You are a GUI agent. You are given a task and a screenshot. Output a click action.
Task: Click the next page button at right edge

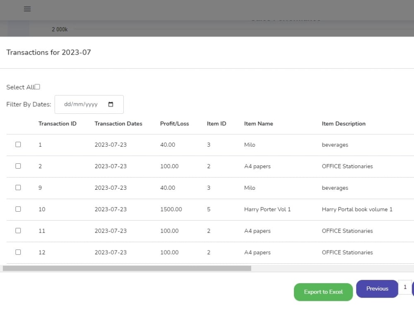[413, 289]
